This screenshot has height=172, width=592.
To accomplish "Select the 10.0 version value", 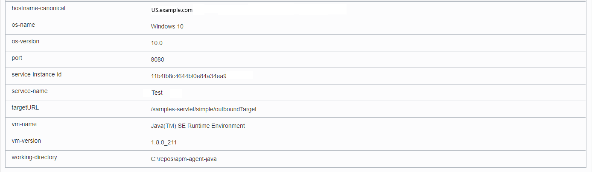I will (157, 43).
